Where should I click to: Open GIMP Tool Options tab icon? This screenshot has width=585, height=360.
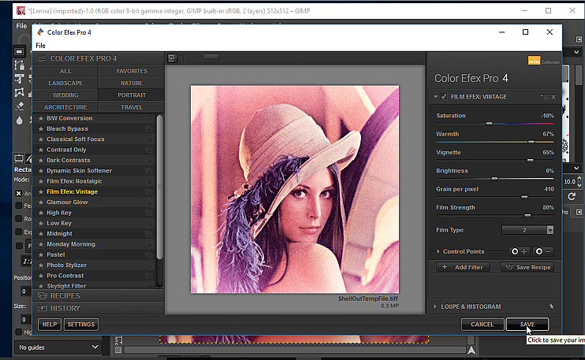tap(19, 159)
